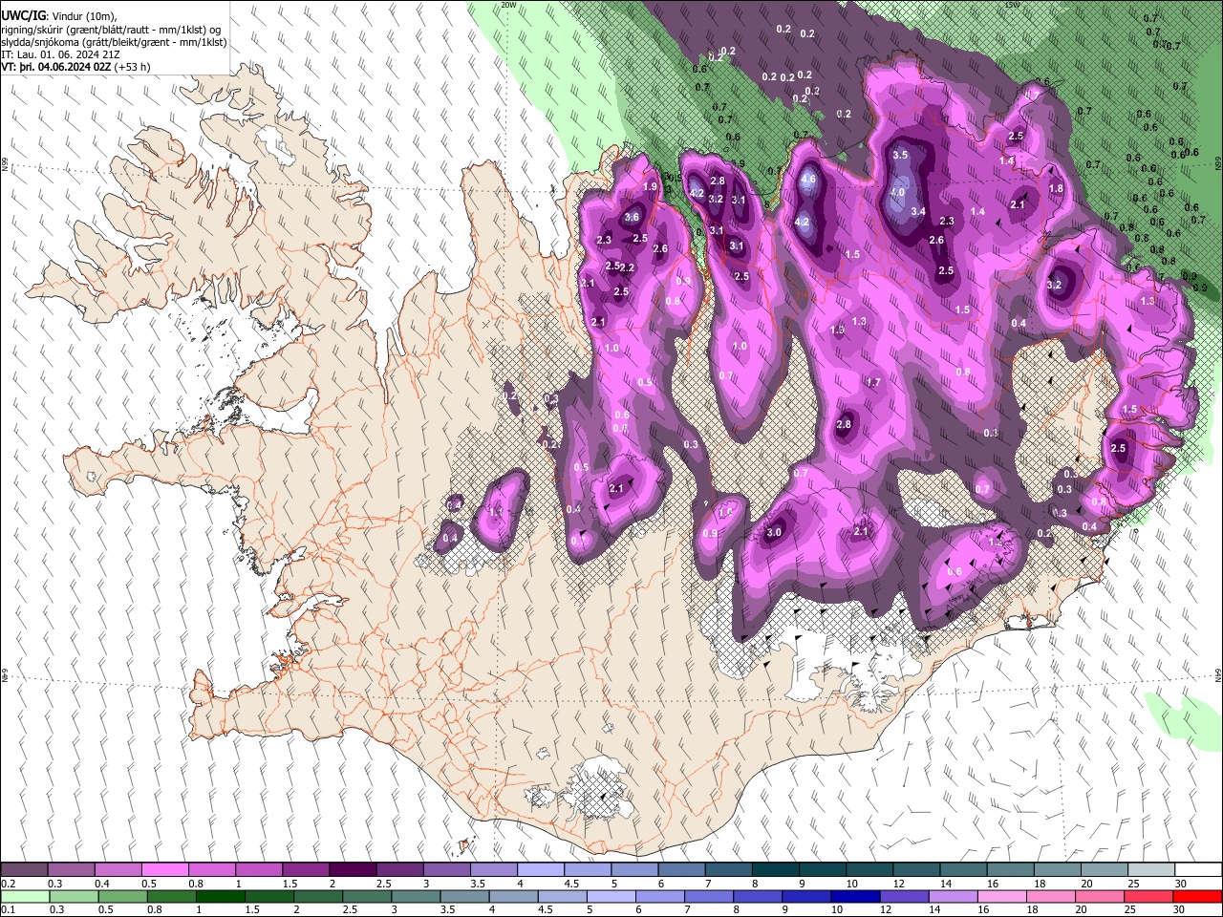This screenshot has height=917, width=1223.
Task: Click the '4.6' precipitation value on the map
Action: tap(808, 180)
